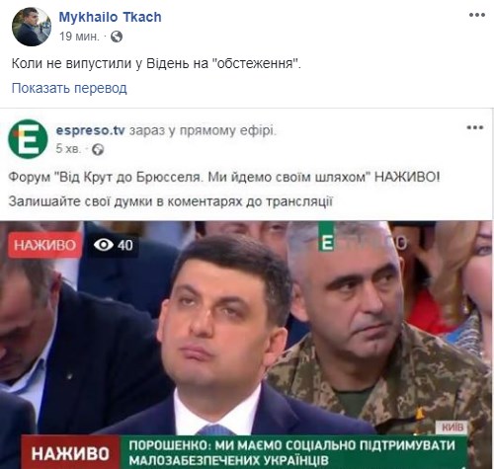Click the Форум "Від Крут до Брюсселя" post text
The height and width of the screenshot is (469, 494).
[224, 177]
